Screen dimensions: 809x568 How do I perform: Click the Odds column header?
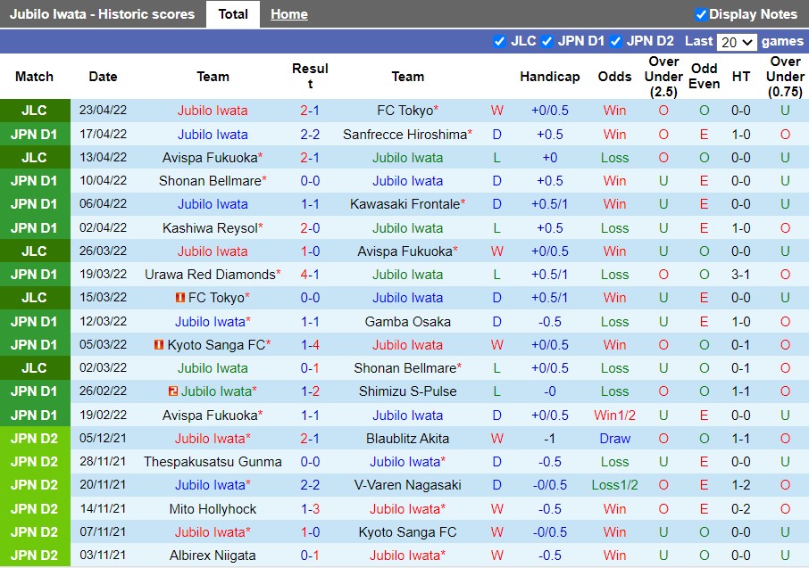(x=614, y=77)
